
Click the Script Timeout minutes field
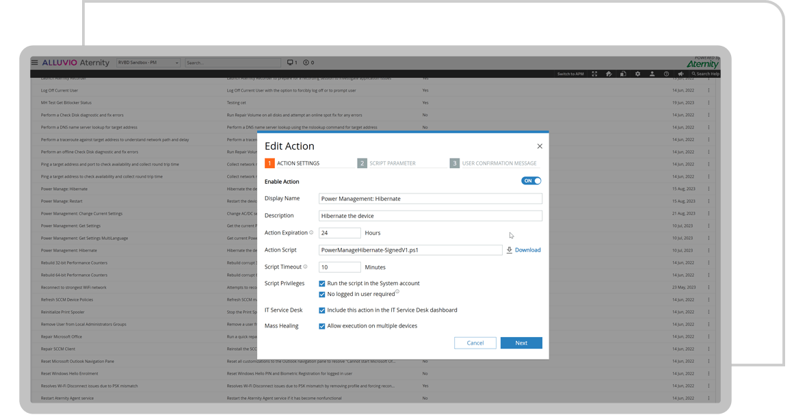[340, 267]
